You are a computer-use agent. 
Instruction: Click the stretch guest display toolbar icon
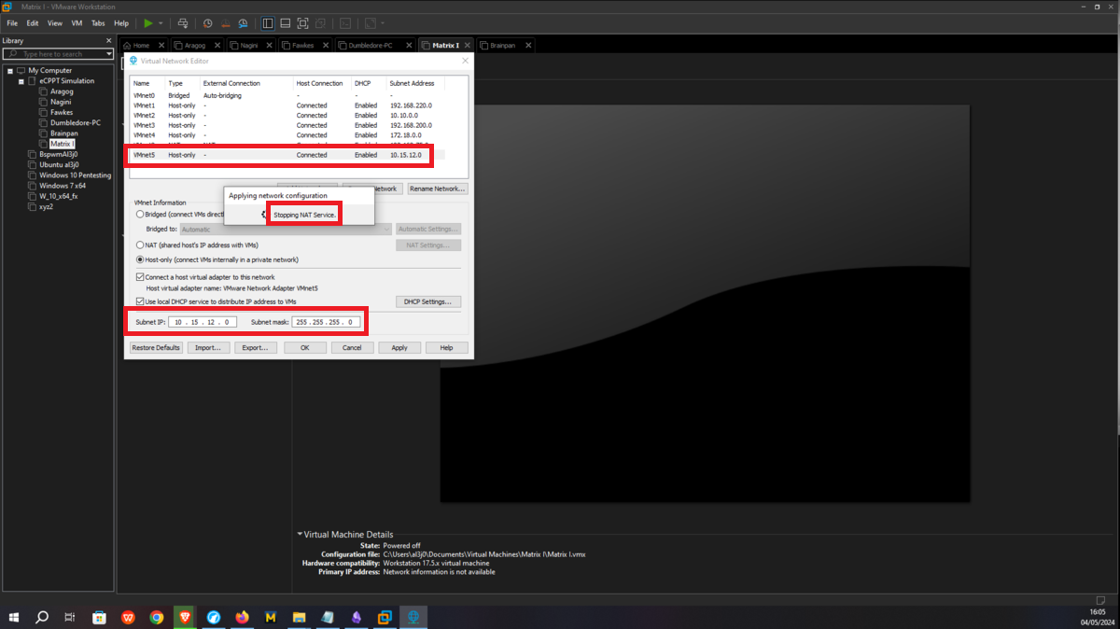pyautogui.click(x=371, y=22)
